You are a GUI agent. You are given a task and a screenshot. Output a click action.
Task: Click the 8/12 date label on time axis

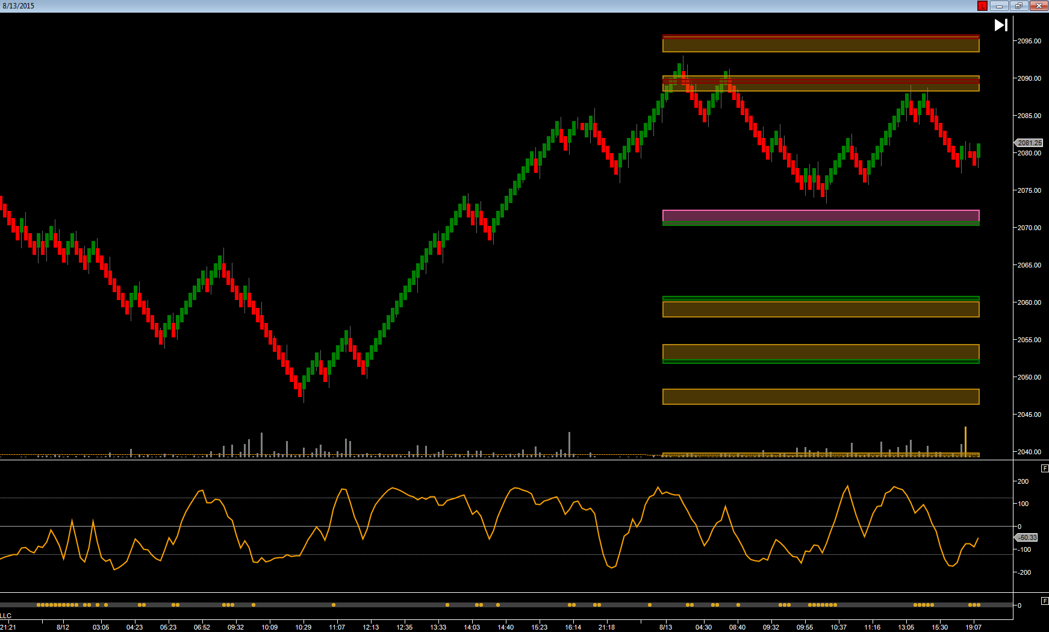click(x=63, y=627)
